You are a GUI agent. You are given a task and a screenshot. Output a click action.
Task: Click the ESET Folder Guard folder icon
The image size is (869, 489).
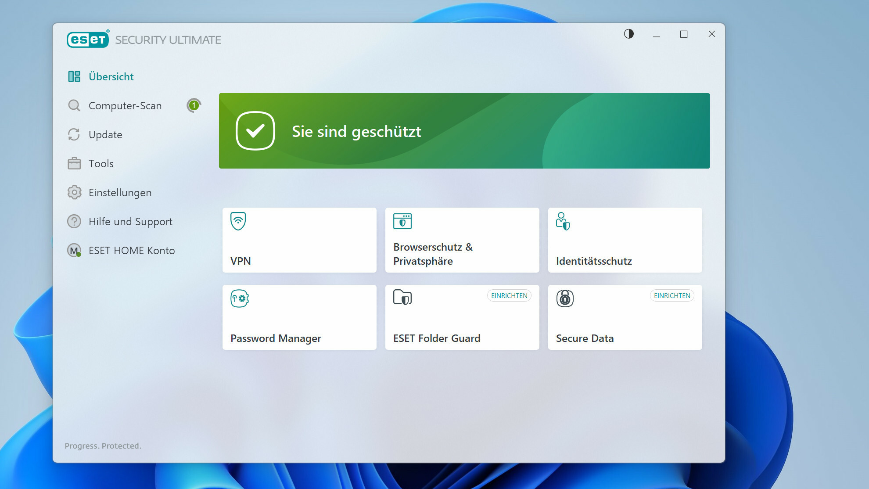click(x=402, y=297)
